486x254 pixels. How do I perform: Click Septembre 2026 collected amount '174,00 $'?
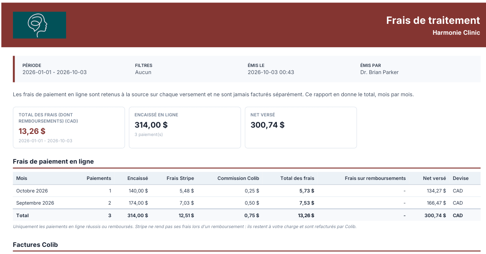pos(138,203)
